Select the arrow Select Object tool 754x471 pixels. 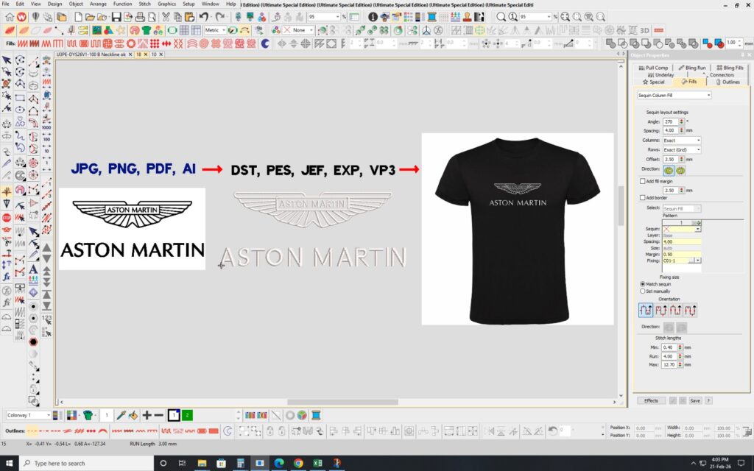[6, 60]
